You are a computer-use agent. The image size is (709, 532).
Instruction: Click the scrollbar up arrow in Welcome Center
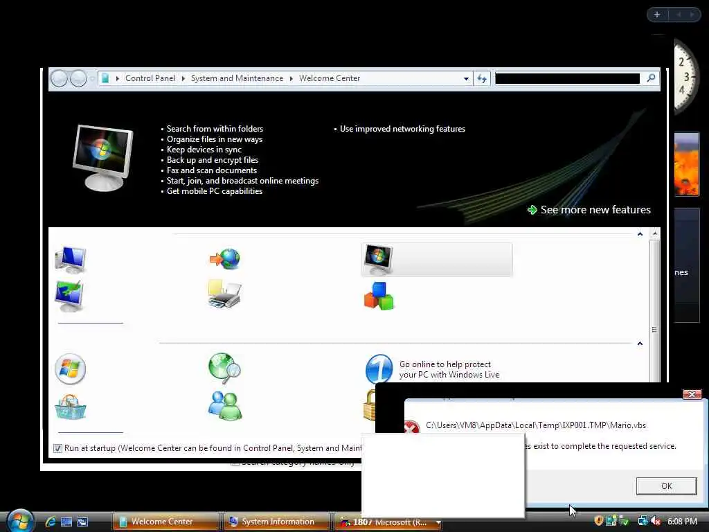(x=655, y=233)
